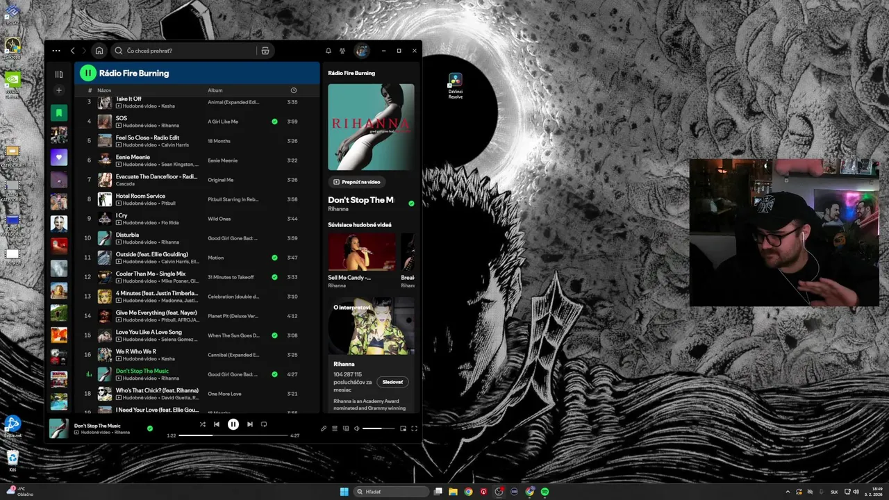Skip to the next track
This screenshot has height=500, width=889.
250,424
